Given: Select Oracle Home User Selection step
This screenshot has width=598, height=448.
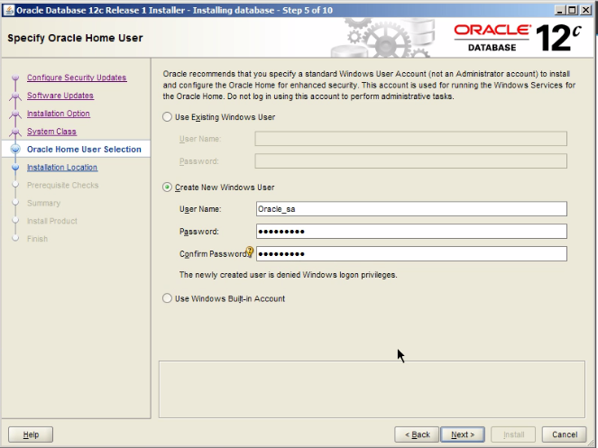Looking at the screenshot, I should pyautogui.click(x=84, y=149).
